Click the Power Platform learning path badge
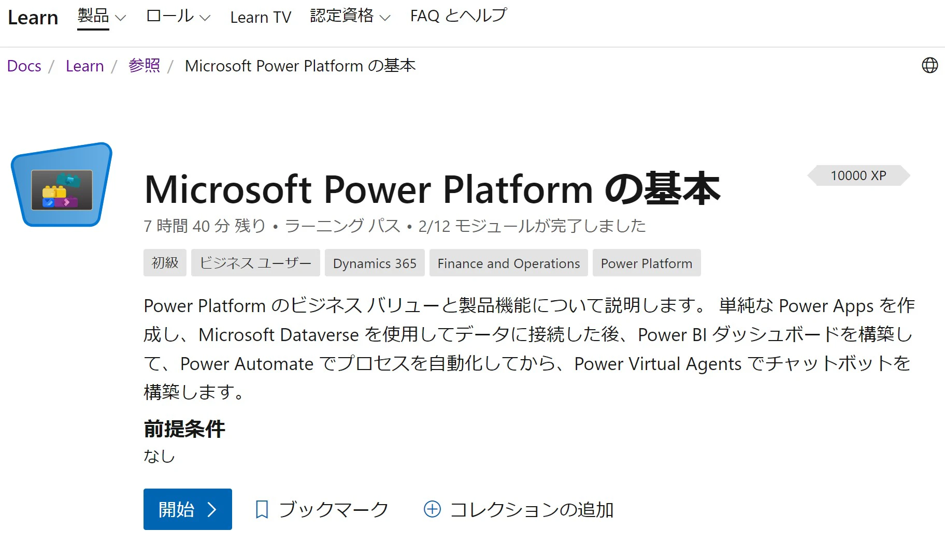 pyautogui.click(x=62, y=185)
